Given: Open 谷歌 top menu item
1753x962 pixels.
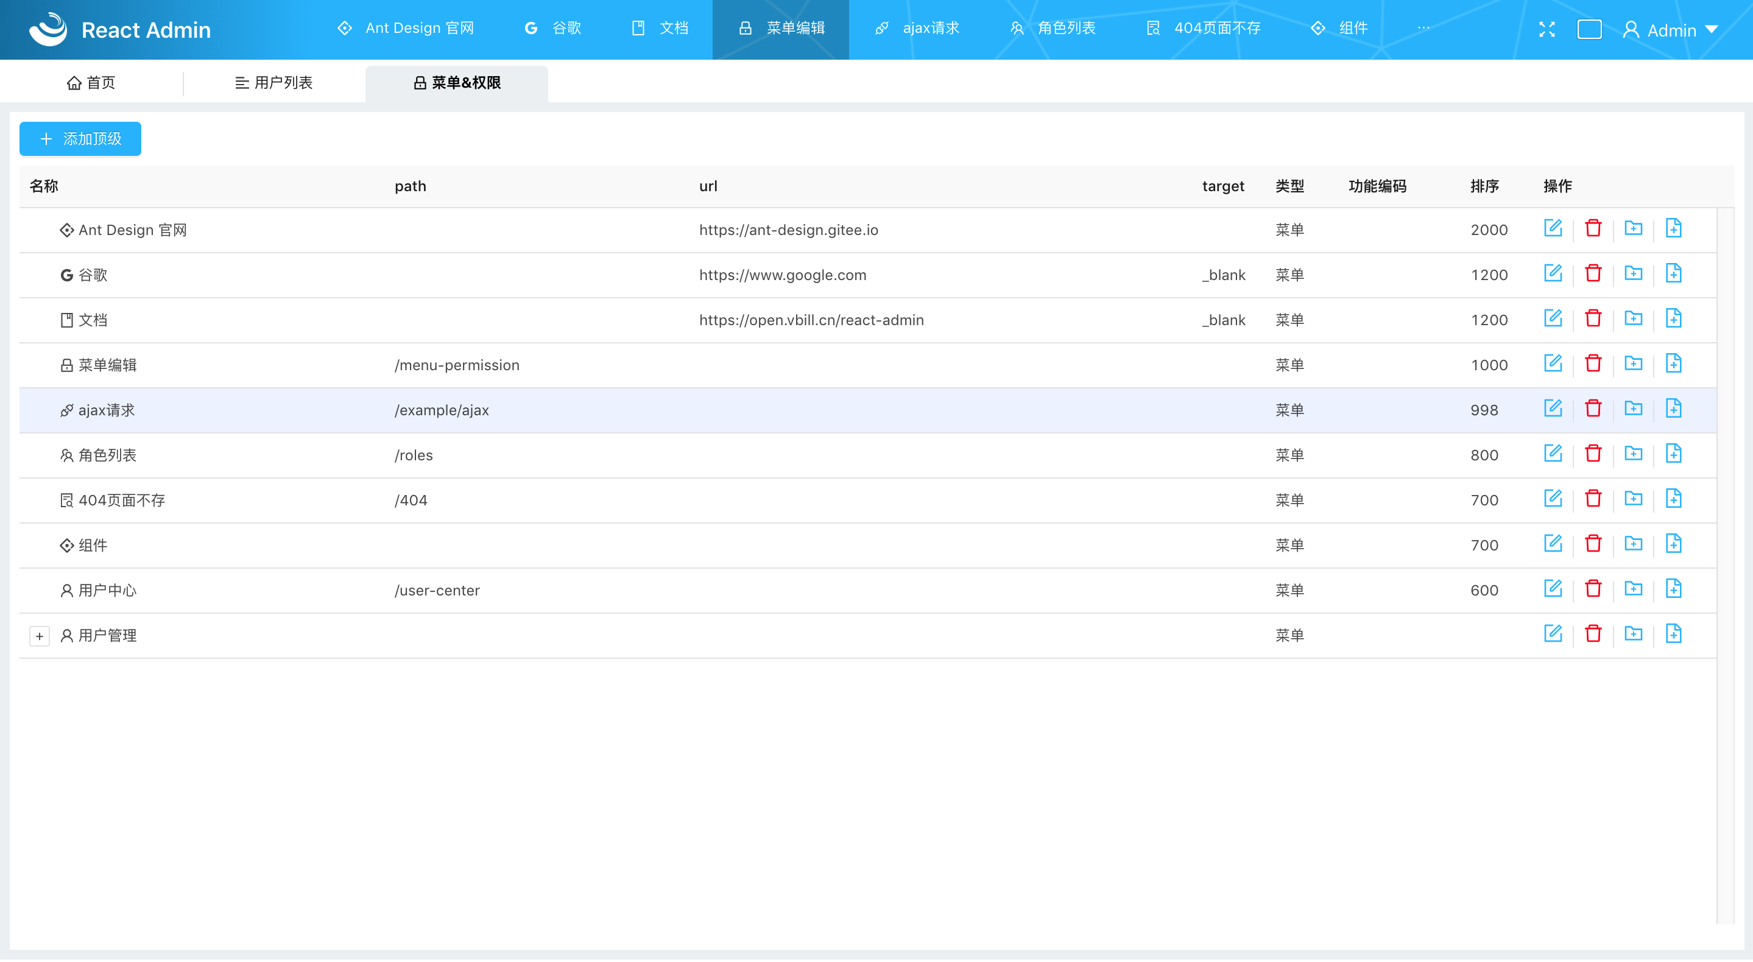Looking at the screenshot, I should click(552, 28).
